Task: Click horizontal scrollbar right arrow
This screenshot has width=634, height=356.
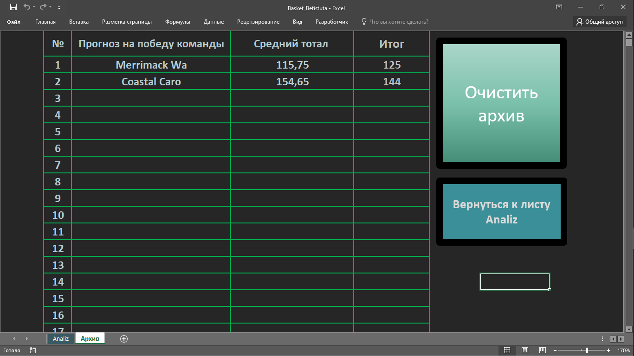Action: (x=621, y=339)
